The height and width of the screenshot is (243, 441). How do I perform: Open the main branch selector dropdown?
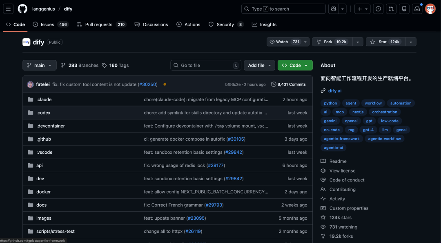39,65
